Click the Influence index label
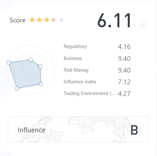This screenshot has width=157, height=156. [80, 82]
